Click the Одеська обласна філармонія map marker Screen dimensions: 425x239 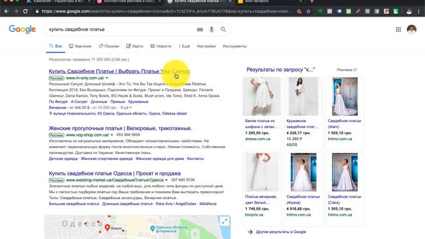coord(153,228)
